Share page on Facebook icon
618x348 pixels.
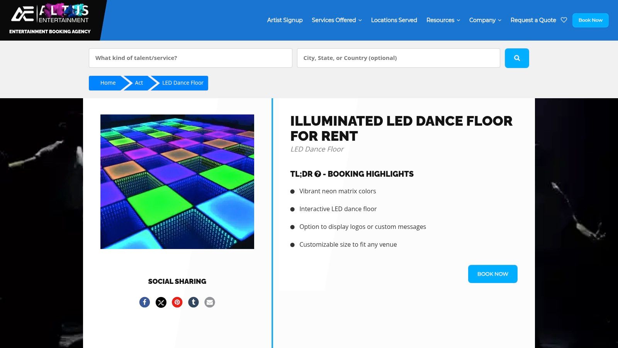point(144,302)
